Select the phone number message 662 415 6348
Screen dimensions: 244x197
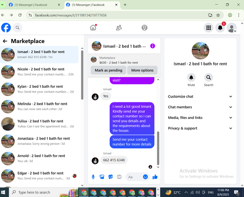[114, 160]
